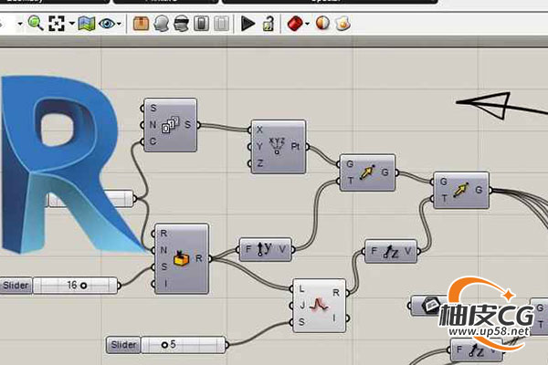Open the Named Views map icon
548x365 pixels.
[x=87, y=24]
